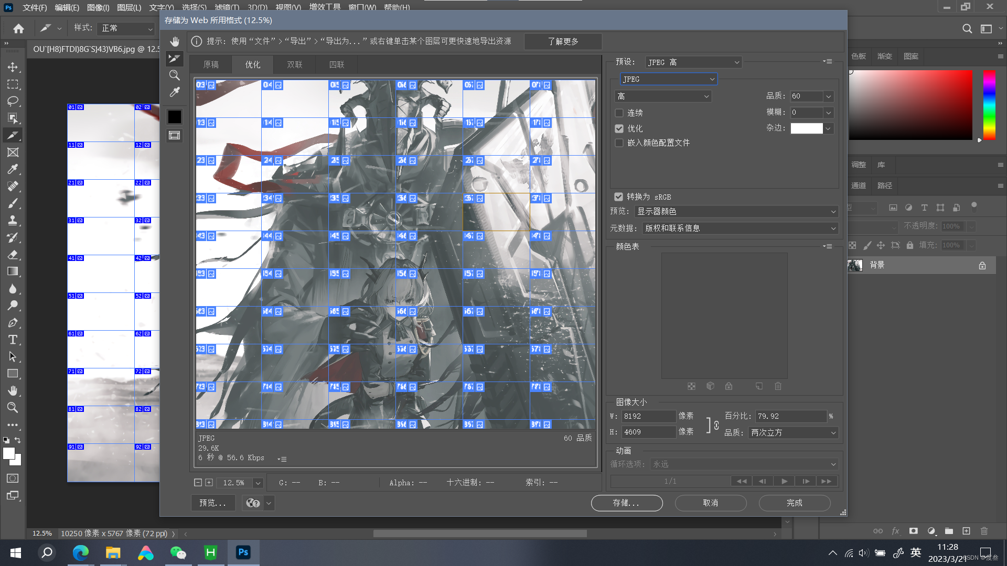Select the Rectangle shape tool
Screen dimensions: 1007x566
tap(13, 374)
